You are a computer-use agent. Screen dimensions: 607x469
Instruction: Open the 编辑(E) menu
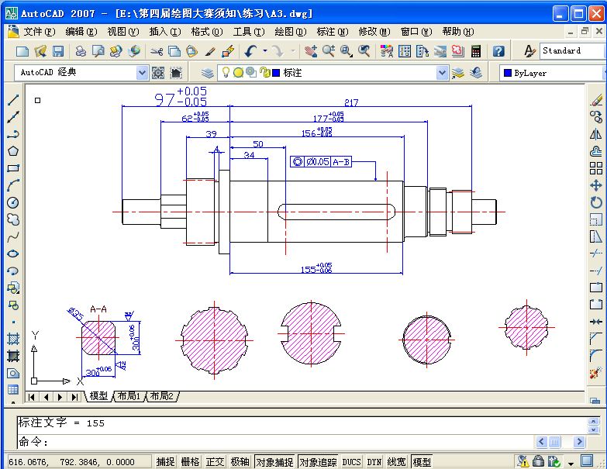click(x=81, y=31)
